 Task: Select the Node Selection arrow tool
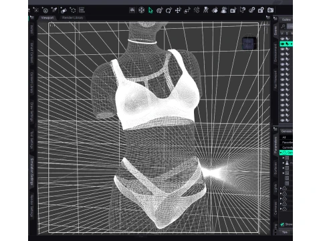[x=150, y=10]
